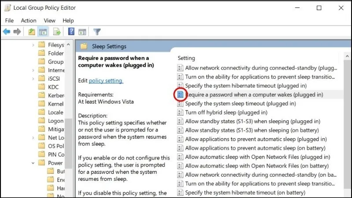
Task: Click the circled icon for Require a password (plugged in)
Action: click(180, 95)
